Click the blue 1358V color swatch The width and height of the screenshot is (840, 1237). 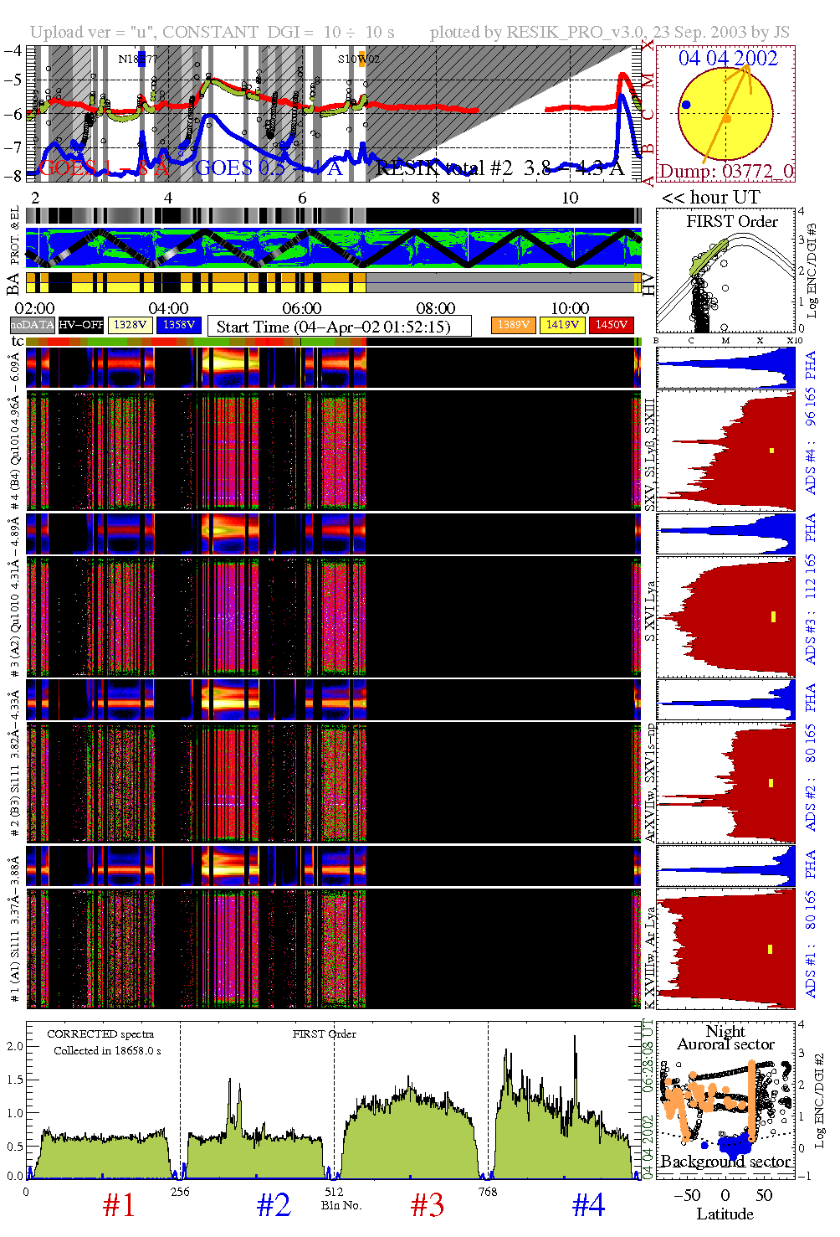(x=178, y=325)
